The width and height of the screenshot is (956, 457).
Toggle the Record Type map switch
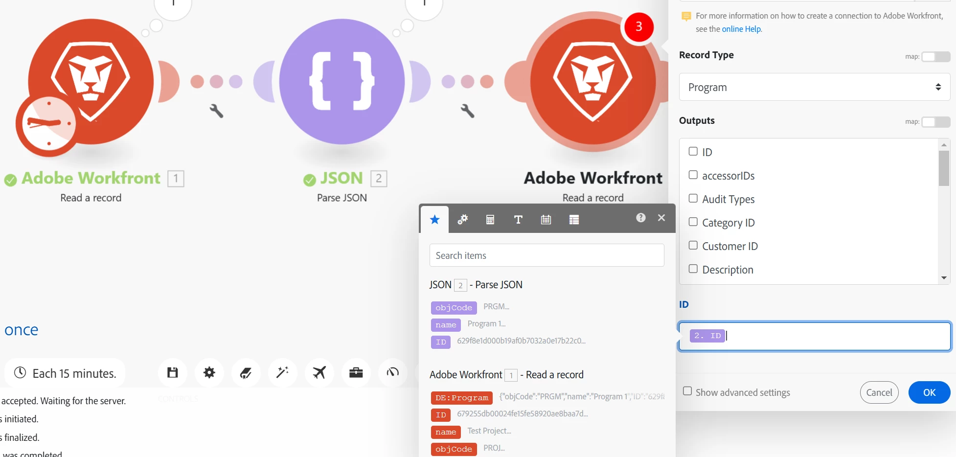coord(935,56)
